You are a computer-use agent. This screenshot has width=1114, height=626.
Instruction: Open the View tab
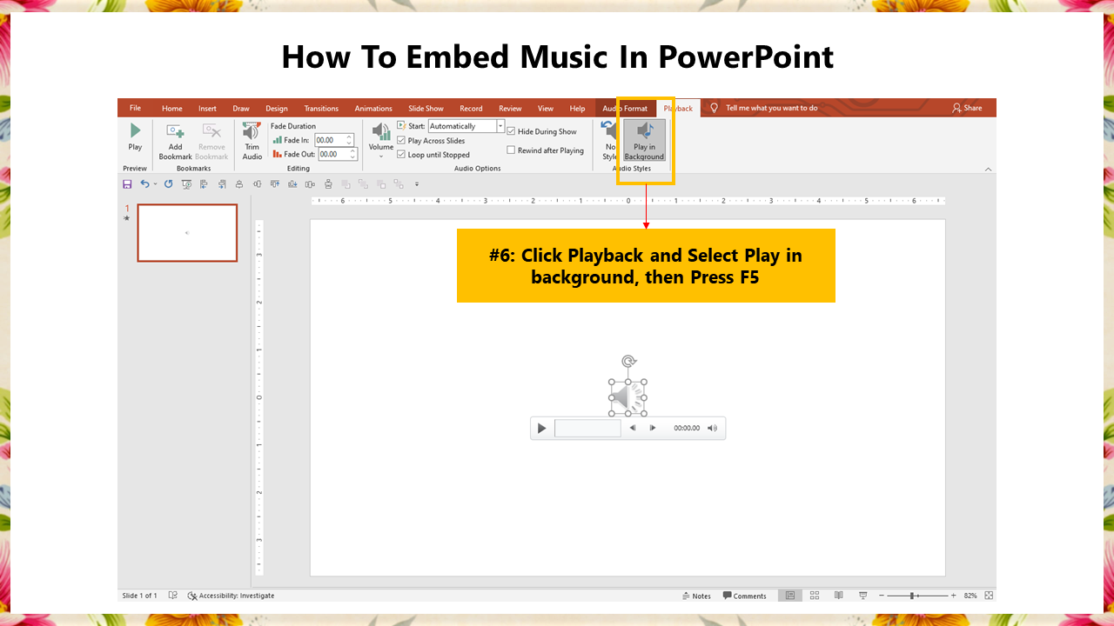pos(546,109)
